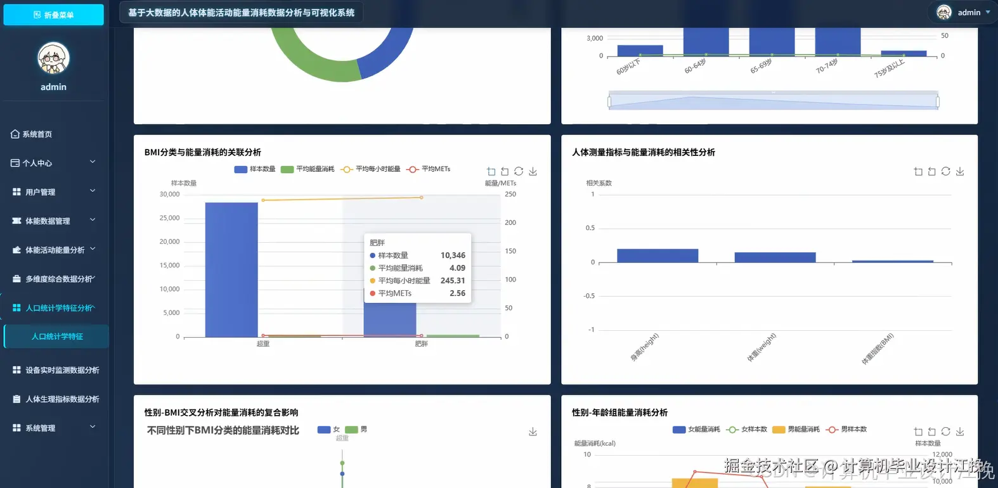Expand the 系统管理 submenu chevron

point(93,427)
